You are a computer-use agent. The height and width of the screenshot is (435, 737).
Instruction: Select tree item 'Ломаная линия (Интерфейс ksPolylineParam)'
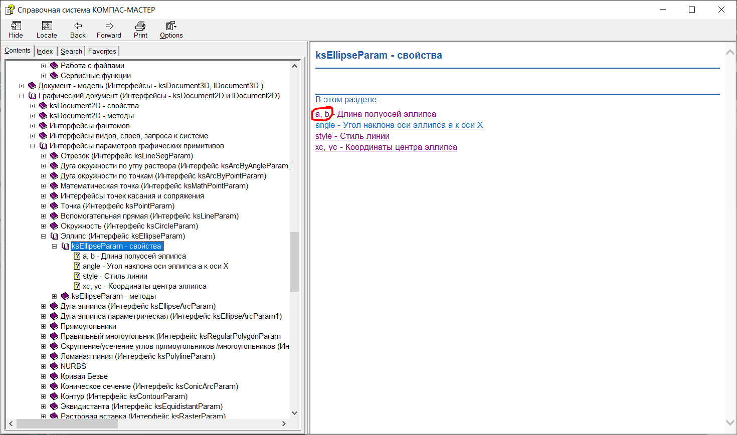point(138,356)
